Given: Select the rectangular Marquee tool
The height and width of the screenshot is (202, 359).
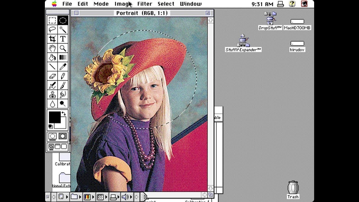Looking at the screenshot, I should (52, 20).
